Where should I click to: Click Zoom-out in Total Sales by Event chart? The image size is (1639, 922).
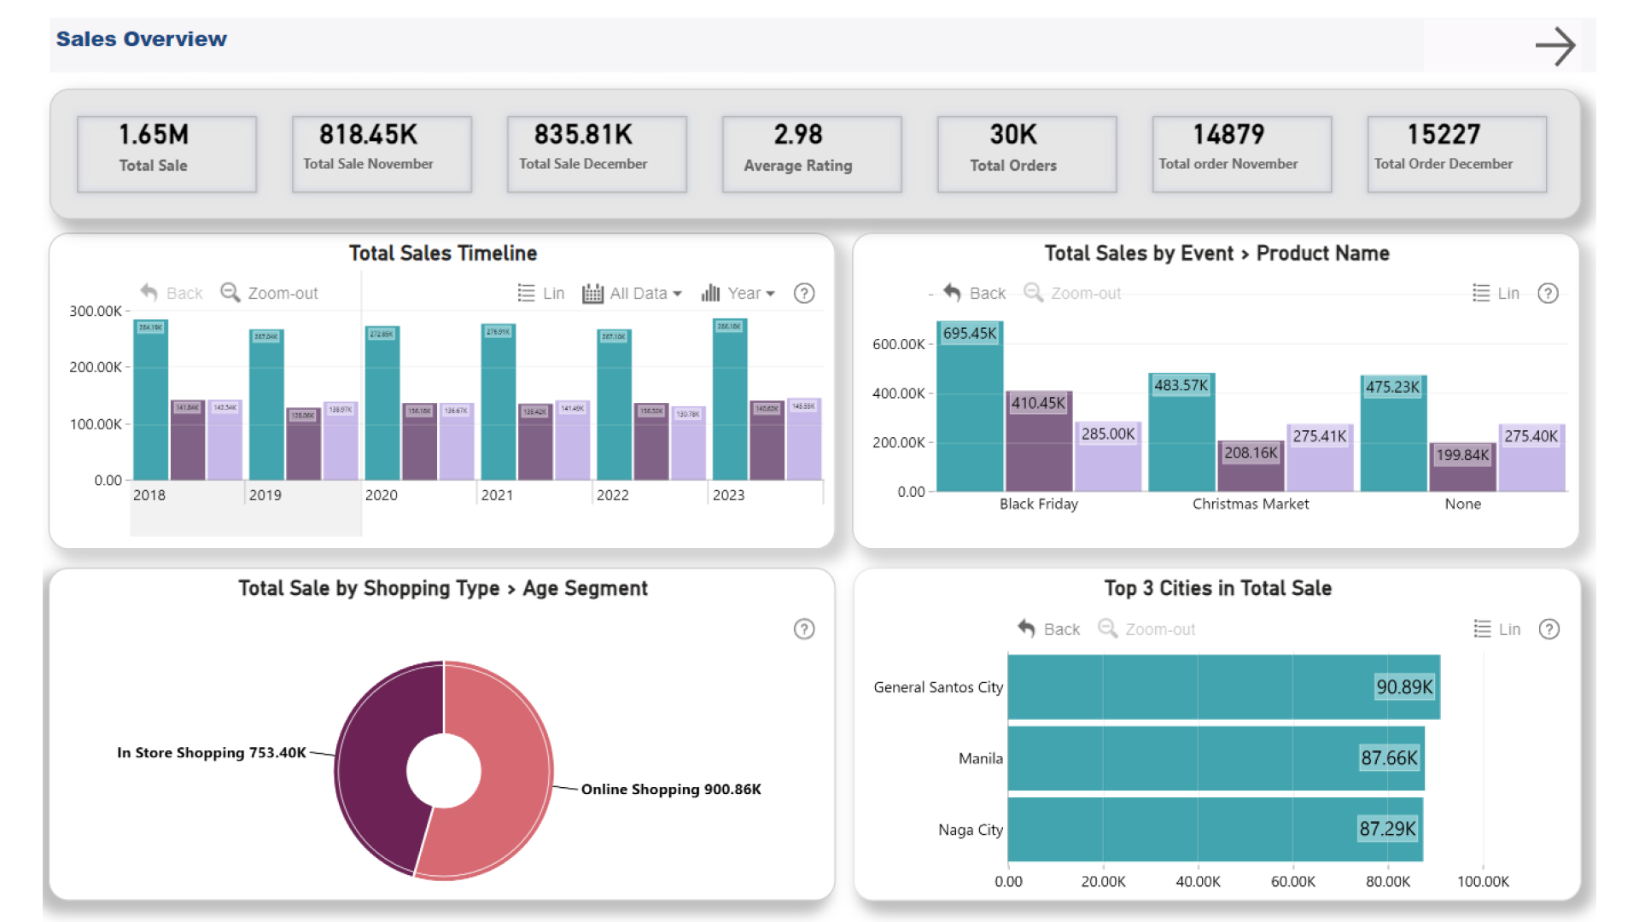[1072, 293]
